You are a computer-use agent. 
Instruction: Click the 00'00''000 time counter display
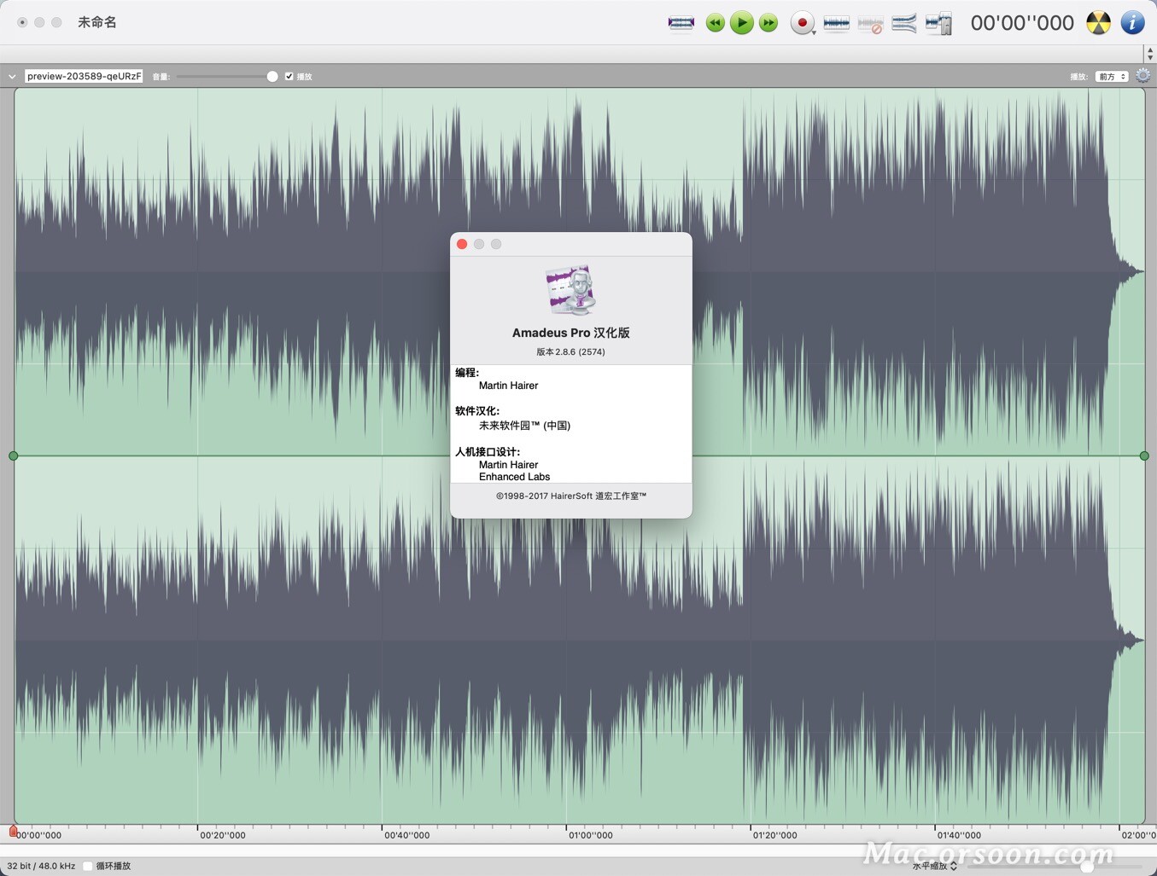point(1022,23)
